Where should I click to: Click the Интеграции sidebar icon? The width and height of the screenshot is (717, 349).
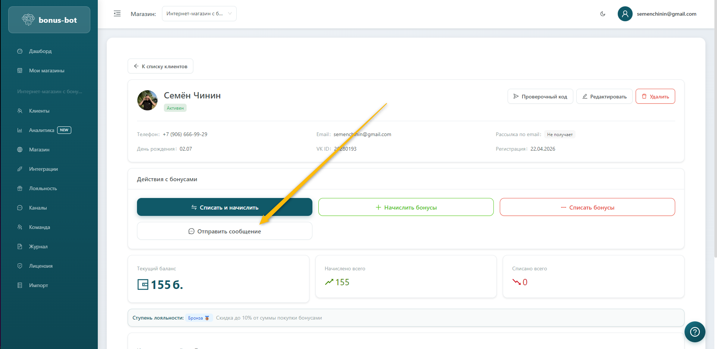tap(20, 169)
